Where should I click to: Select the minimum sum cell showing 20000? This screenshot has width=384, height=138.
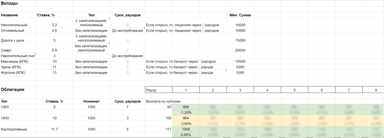(240, 50)
